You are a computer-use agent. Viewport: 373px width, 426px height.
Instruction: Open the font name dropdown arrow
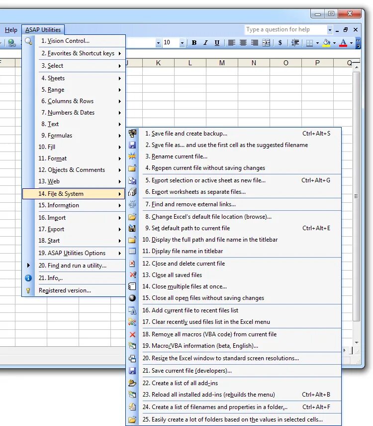pyautogui.click(x=158, y=43)
